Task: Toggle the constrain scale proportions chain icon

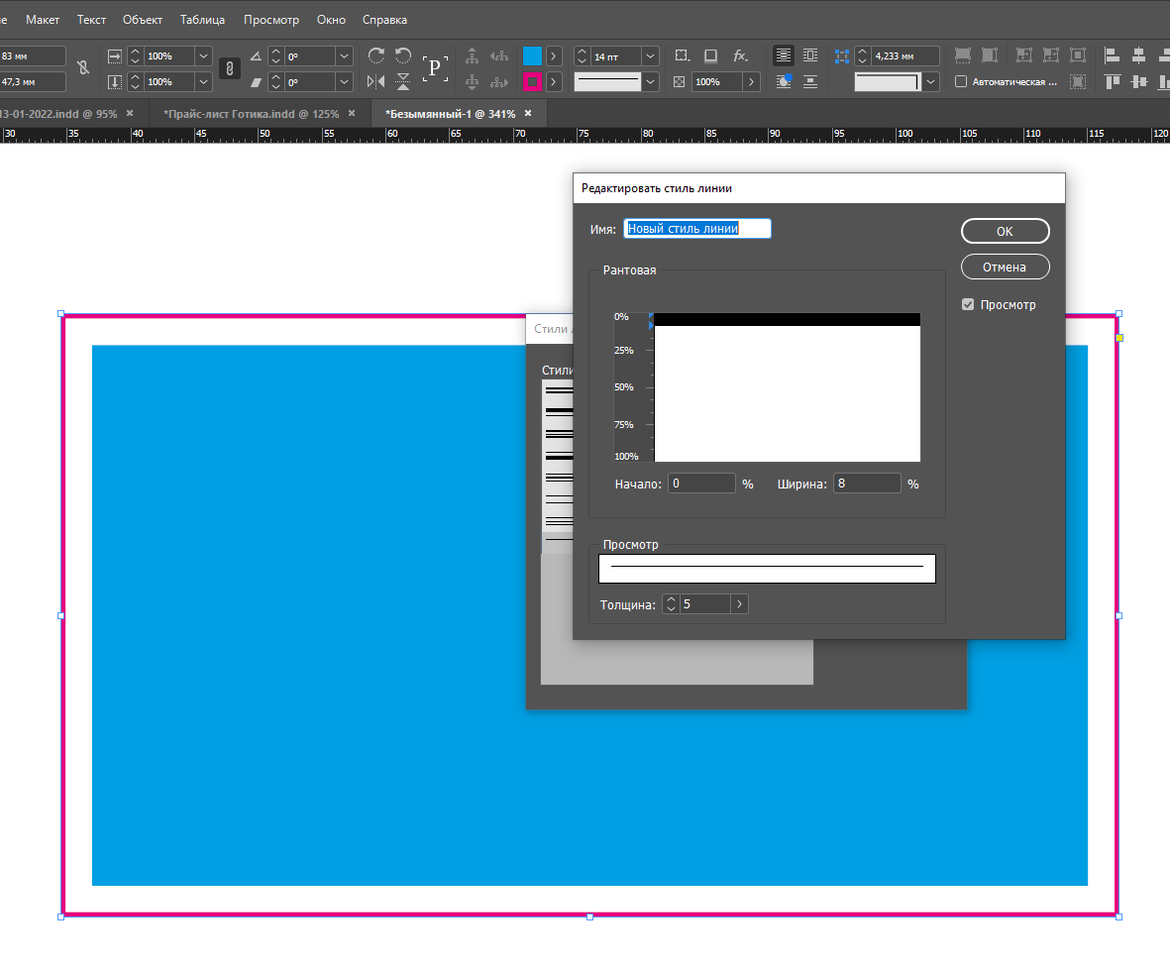Action: [229, 68]
